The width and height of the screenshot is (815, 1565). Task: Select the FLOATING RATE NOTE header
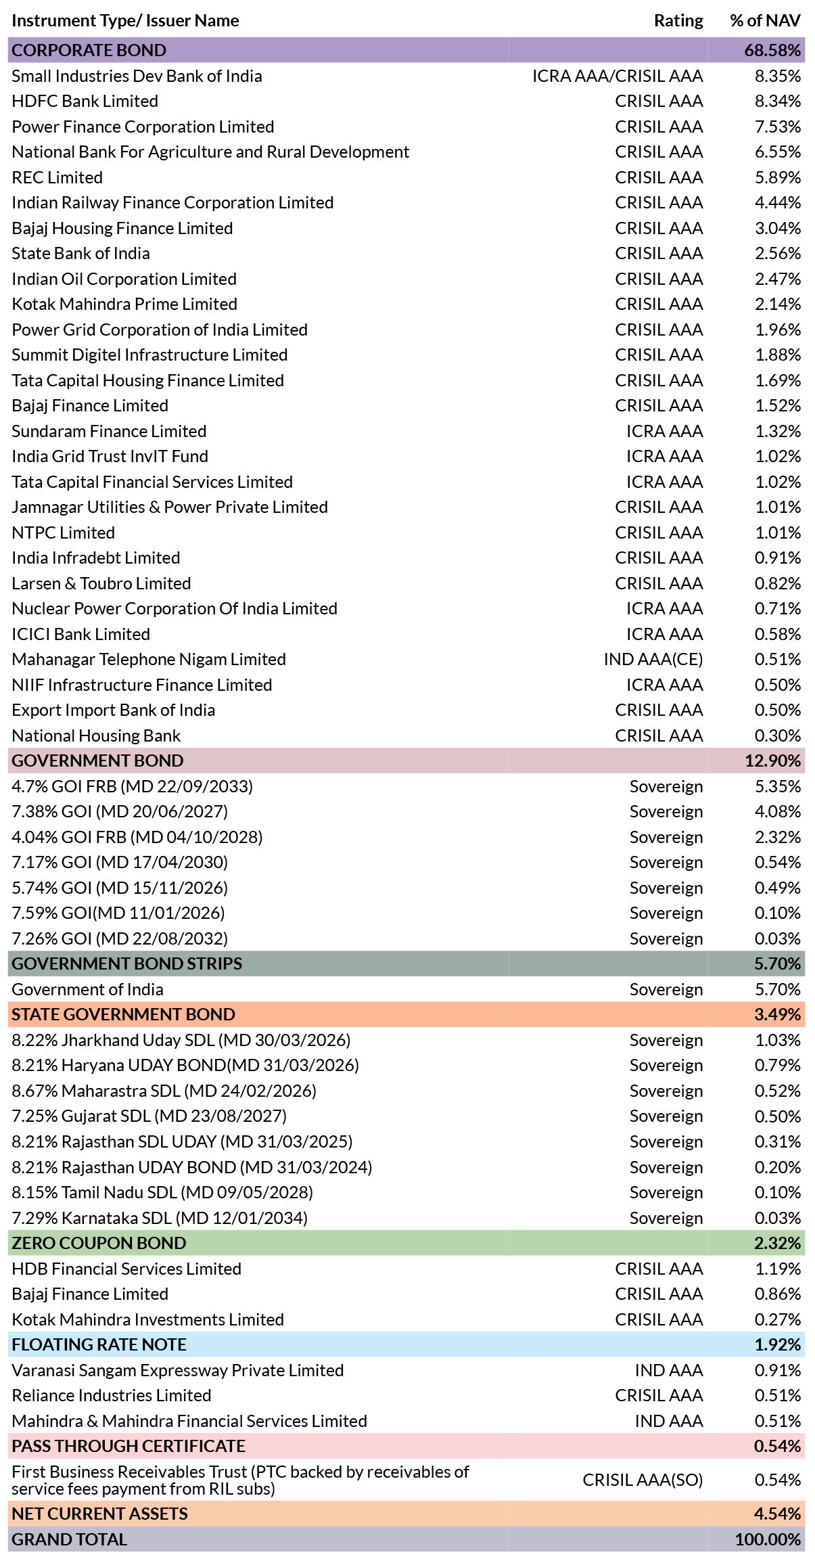click(x=406, y=1344)
